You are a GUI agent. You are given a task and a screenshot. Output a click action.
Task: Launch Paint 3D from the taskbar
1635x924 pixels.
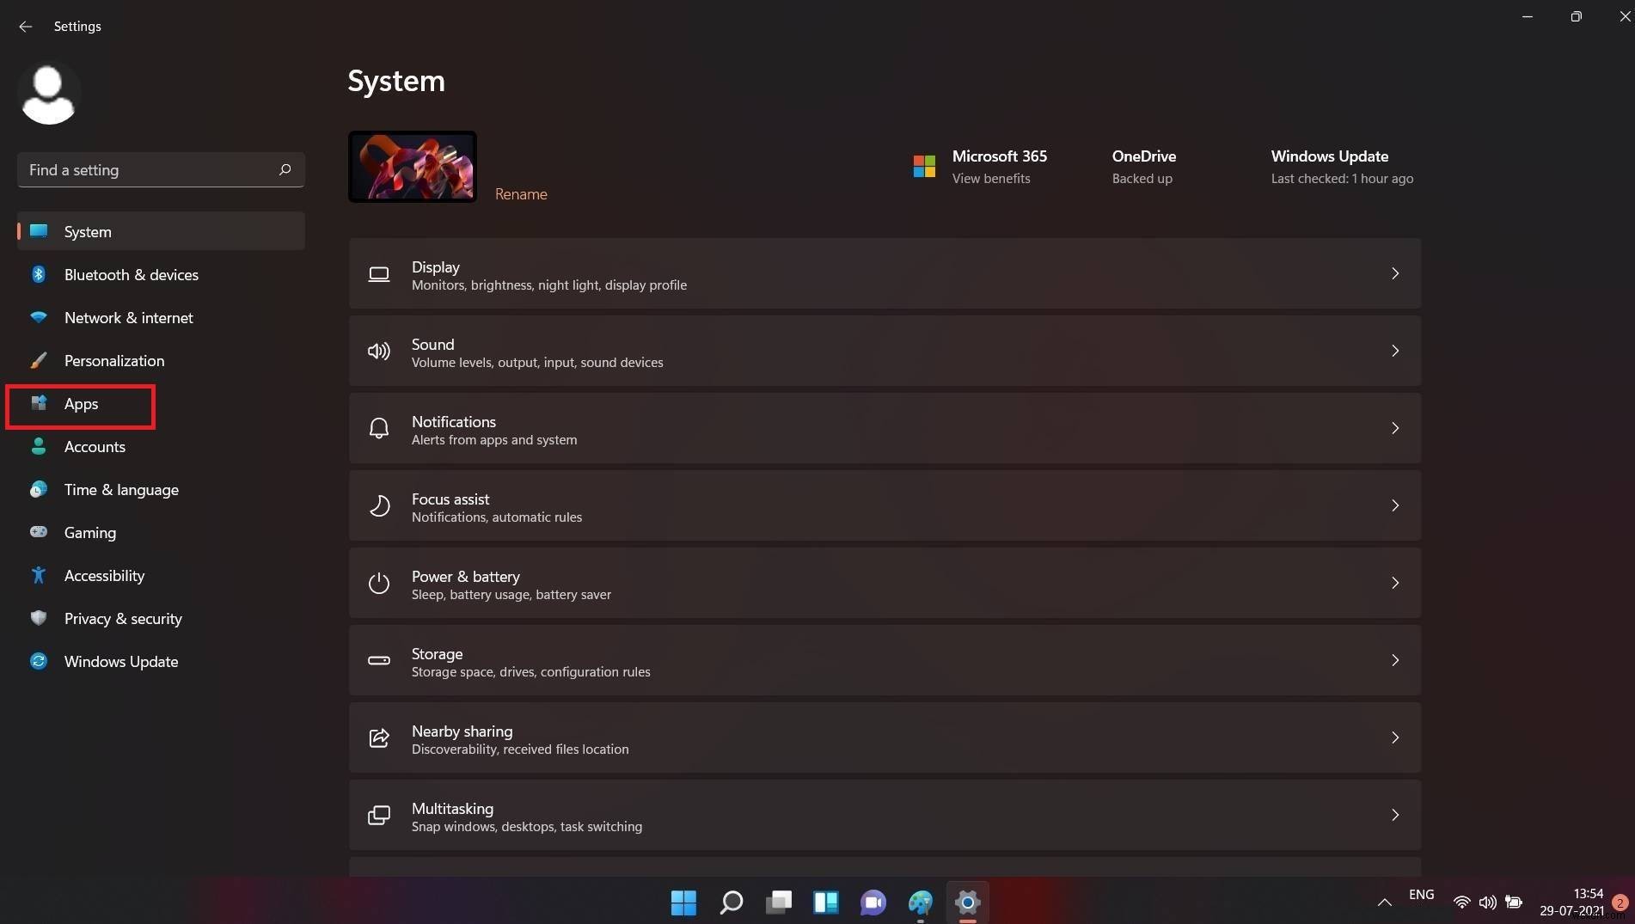pyautogui.click(x=921, y=903)
